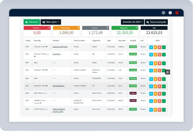Delete the Cliente telefone entry
The height and width of the screenshot is (131, 193).
point(159,86)
